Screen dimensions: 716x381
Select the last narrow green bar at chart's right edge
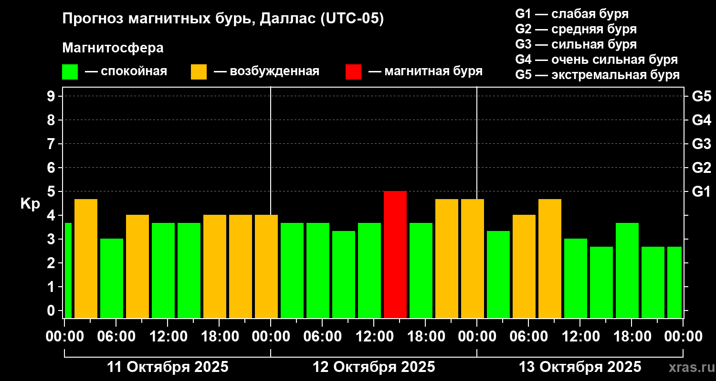674,282
